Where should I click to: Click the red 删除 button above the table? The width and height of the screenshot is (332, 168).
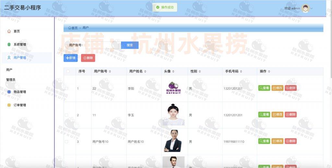88,58
